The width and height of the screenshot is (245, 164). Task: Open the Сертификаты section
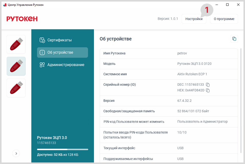[x=59, y=40]
